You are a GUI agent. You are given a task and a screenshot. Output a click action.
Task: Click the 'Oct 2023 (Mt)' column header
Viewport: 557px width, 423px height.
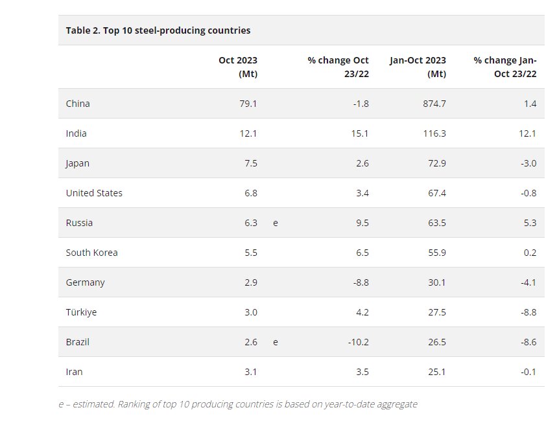pyautogui.click(x=238, y=67)
